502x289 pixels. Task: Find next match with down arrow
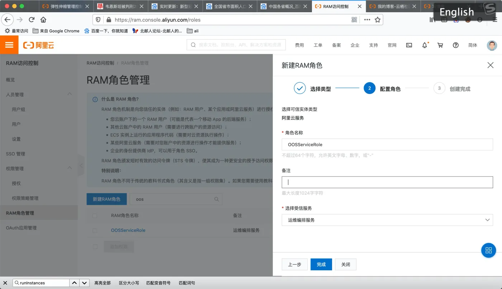click(84, 283)
